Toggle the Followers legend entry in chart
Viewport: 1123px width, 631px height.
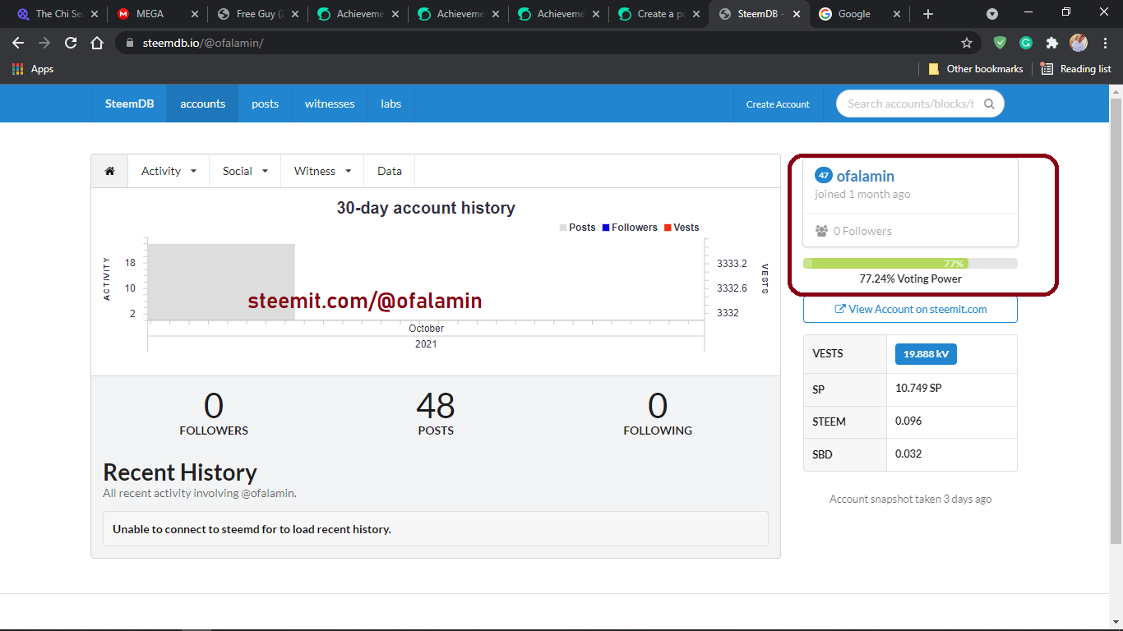[630, 228]
